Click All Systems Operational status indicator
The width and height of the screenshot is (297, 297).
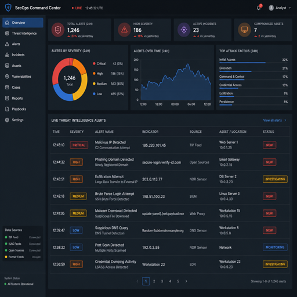point(19,284)
